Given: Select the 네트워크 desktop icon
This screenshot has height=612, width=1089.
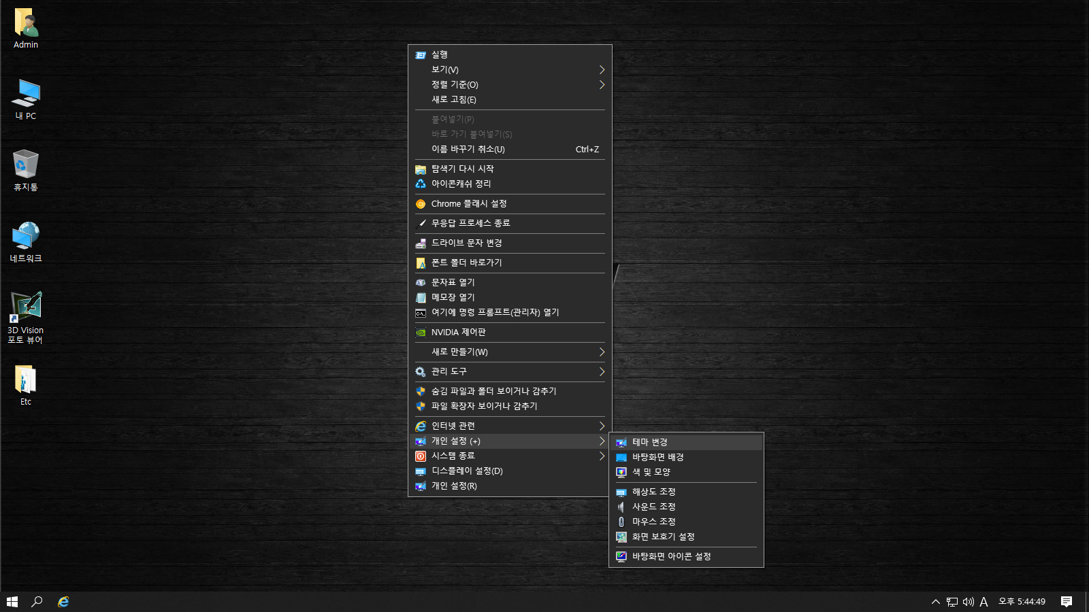Looking at the screenshot, I should click(26, 242).
